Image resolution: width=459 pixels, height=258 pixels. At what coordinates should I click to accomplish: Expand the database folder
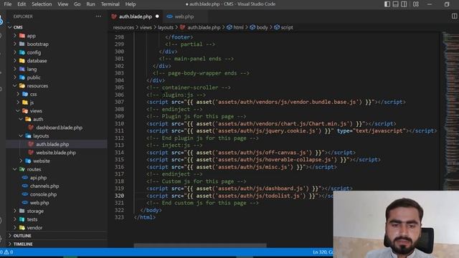point(37,61)
